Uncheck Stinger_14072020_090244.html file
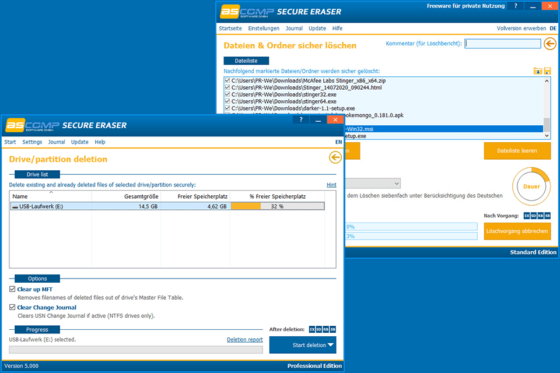Viewport: 560px width, 373px height. [x=228, y=87]
